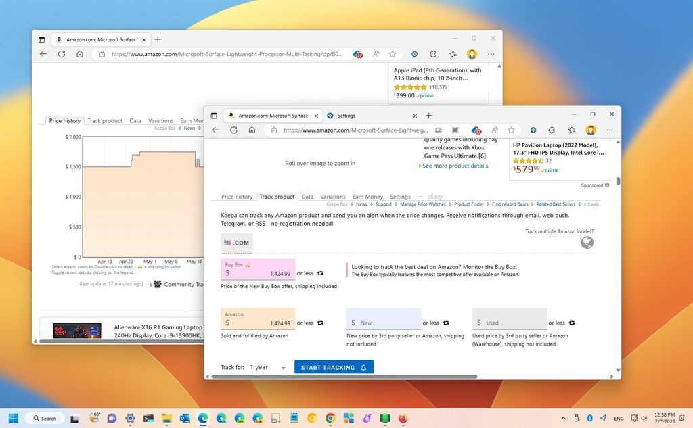The width and height of the screenshot is (693, 428).
Task: Click the QR code icon in front address bar
Action: (x=455, y=130)
